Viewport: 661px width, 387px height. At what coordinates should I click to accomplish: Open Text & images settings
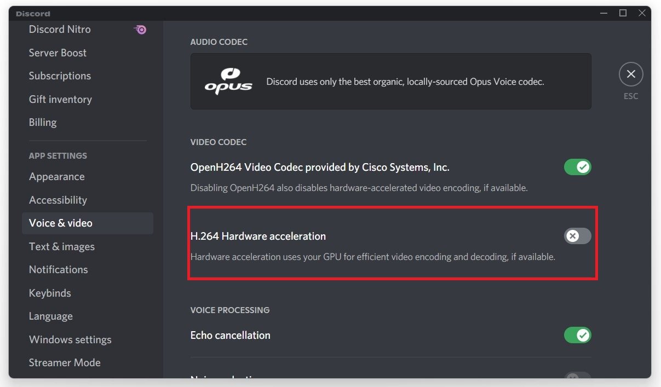pos(62,247)
